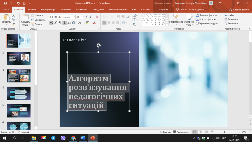Screen dimensions: 252x142
Task: Open the File (Файл) tab
Action: pos(6,9)
